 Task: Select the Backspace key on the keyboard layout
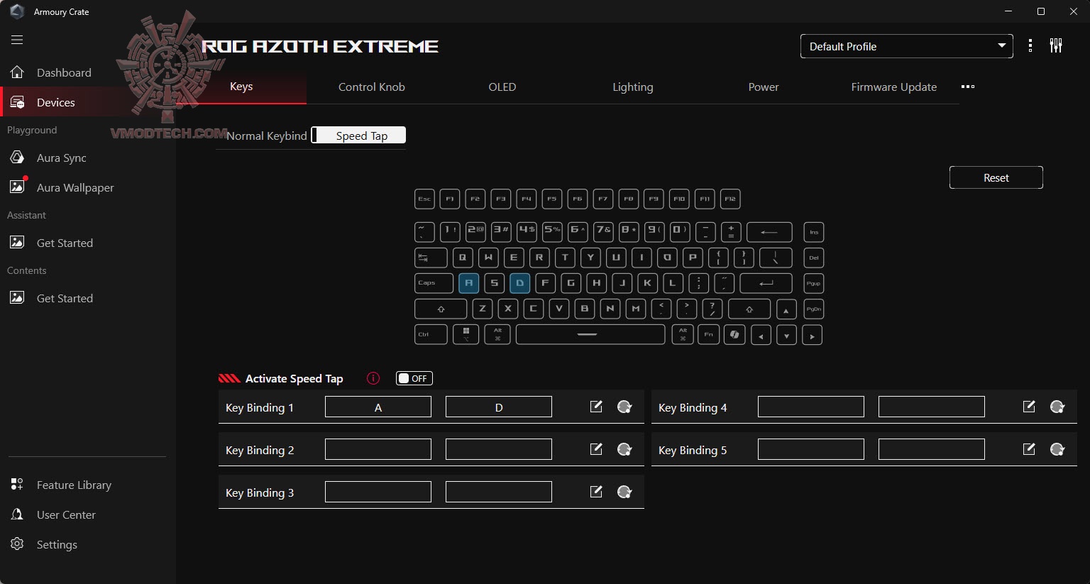(769, 232)
